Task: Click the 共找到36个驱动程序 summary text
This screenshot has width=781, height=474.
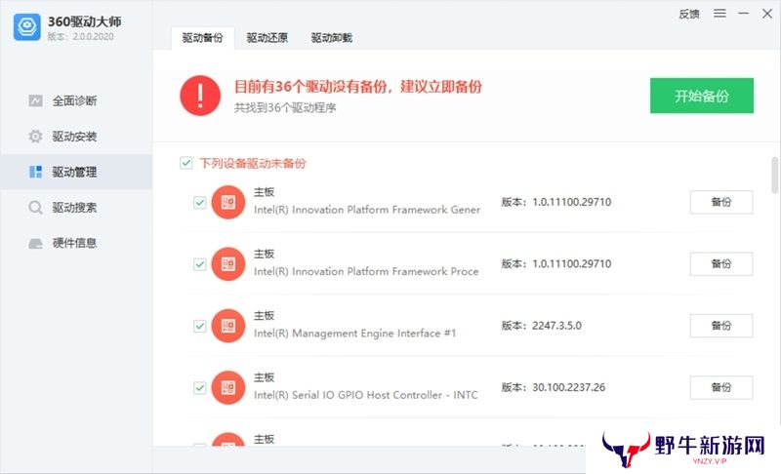Action: click(x=285, y=108)
